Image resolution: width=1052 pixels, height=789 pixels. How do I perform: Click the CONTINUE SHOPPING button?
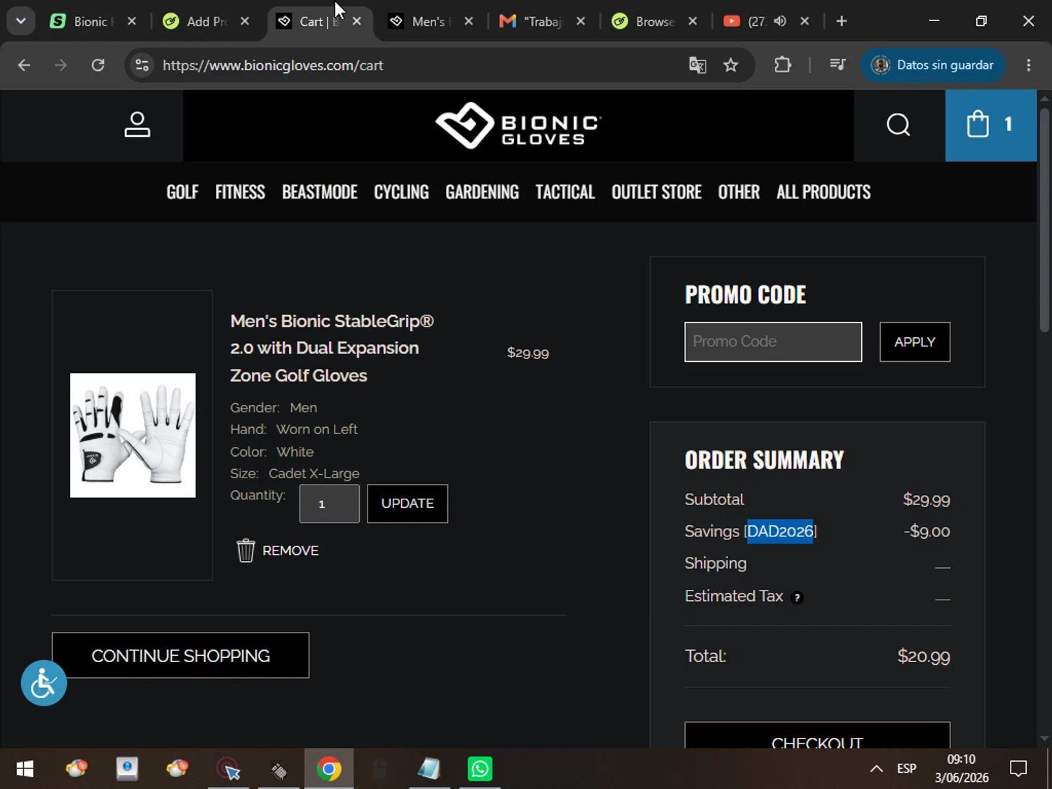click(180, 656)
